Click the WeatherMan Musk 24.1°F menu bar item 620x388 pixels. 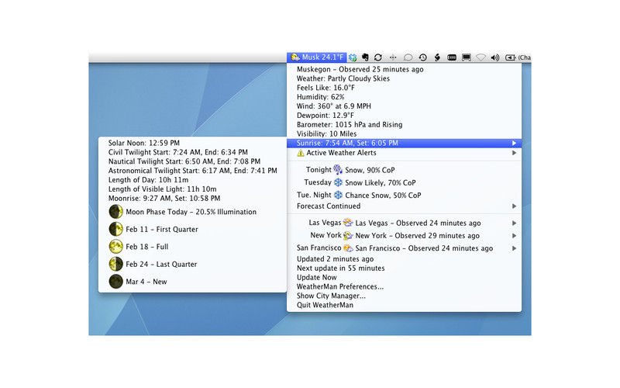(317, 57)
